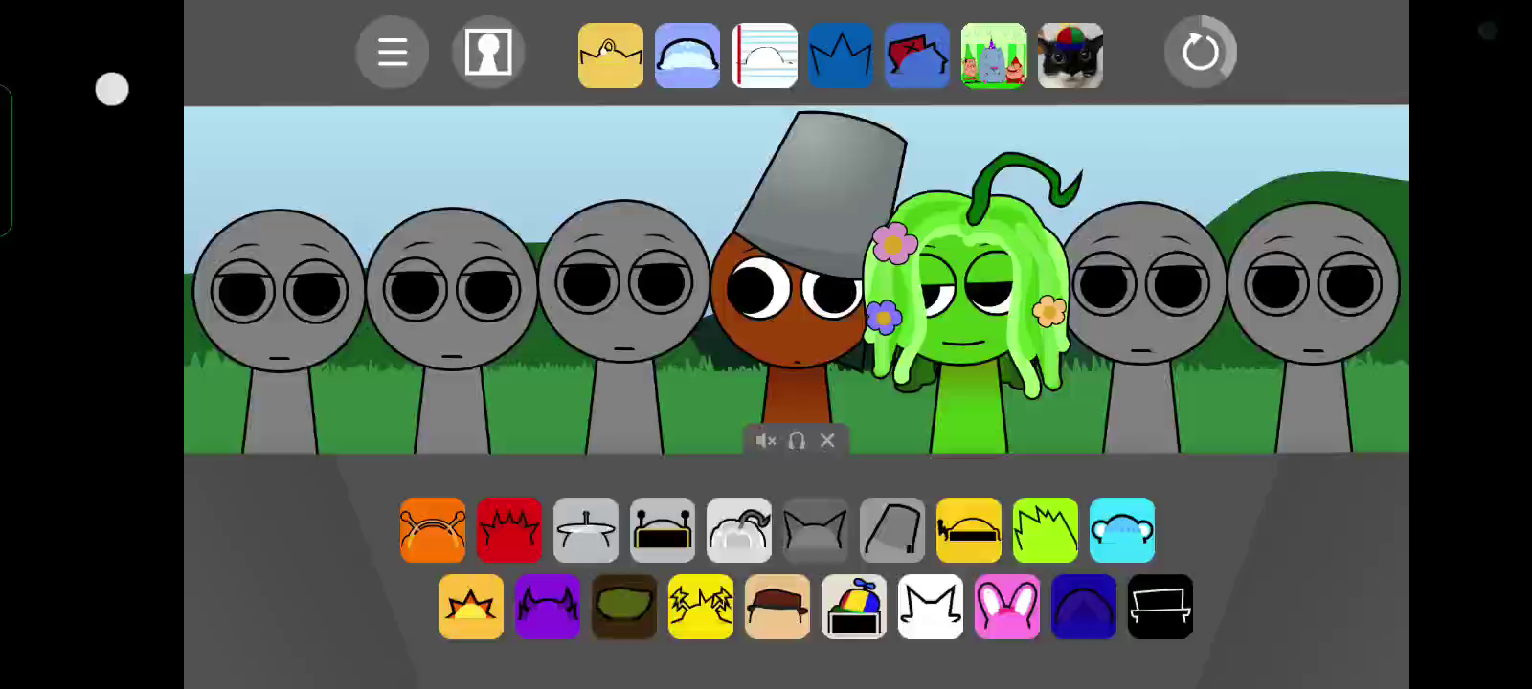Select the purple horned character icon

548,607
